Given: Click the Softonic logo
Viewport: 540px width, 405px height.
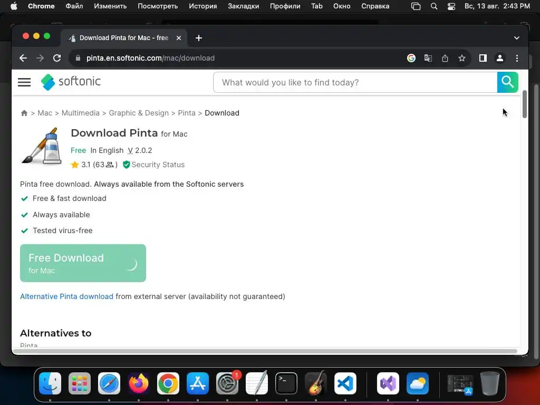Looking at the screenshot, I should point(71,82).
